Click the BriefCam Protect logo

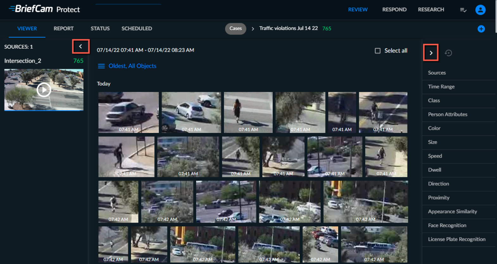44,9
